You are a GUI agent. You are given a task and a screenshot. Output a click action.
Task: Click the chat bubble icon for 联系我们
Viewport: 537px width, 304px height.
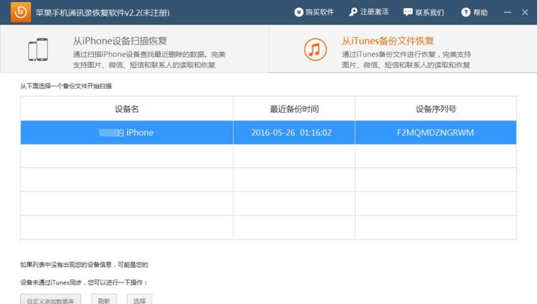click(x=408, y=13)
